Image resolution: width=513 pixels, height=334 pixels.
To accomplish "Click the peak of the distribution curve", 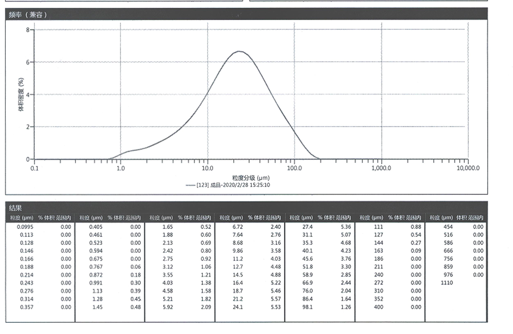I will click(239, 51).
